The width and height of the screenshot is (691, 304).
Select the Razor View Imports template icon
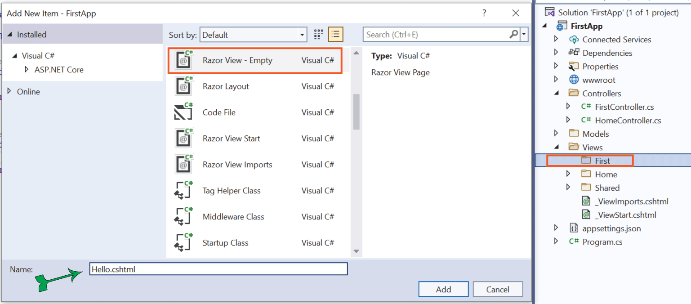[x=183, y=165]
